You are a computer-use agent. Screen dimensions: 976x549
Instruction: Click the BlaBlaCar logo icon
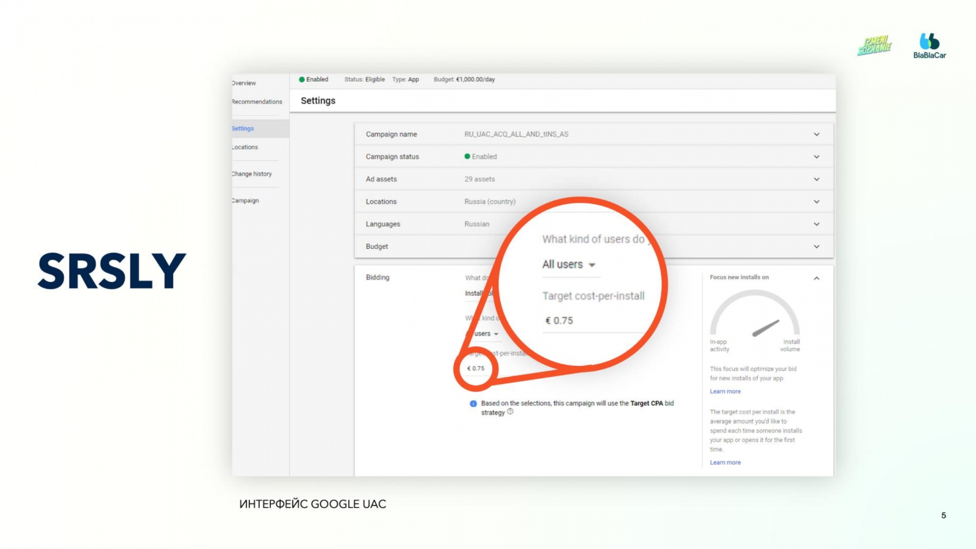tap(929, 41)
